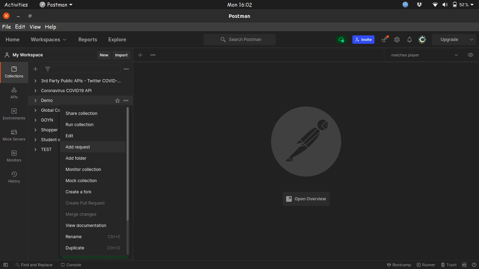
Task: Toggle the sidebar with bottom-left icon
Action: [x=6, y=265]
